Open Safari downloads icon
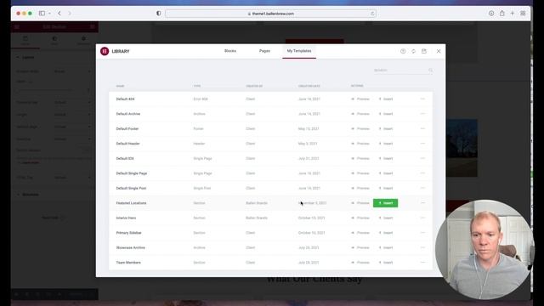 pos(491,14)
